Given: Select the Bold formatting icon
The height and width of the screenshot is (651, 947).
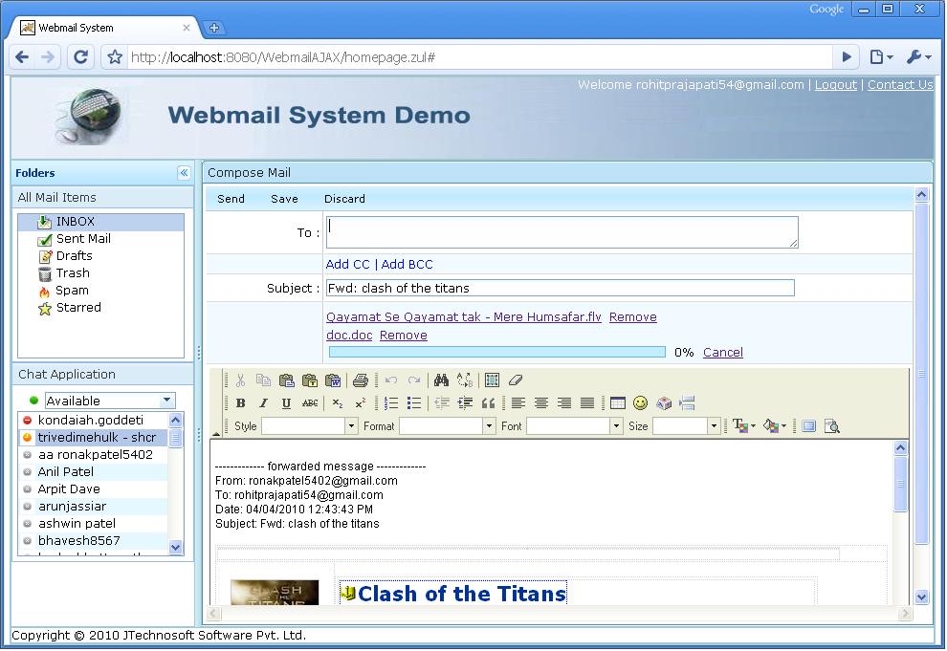Looking at the screenshot, I should [x=241, y=402].
